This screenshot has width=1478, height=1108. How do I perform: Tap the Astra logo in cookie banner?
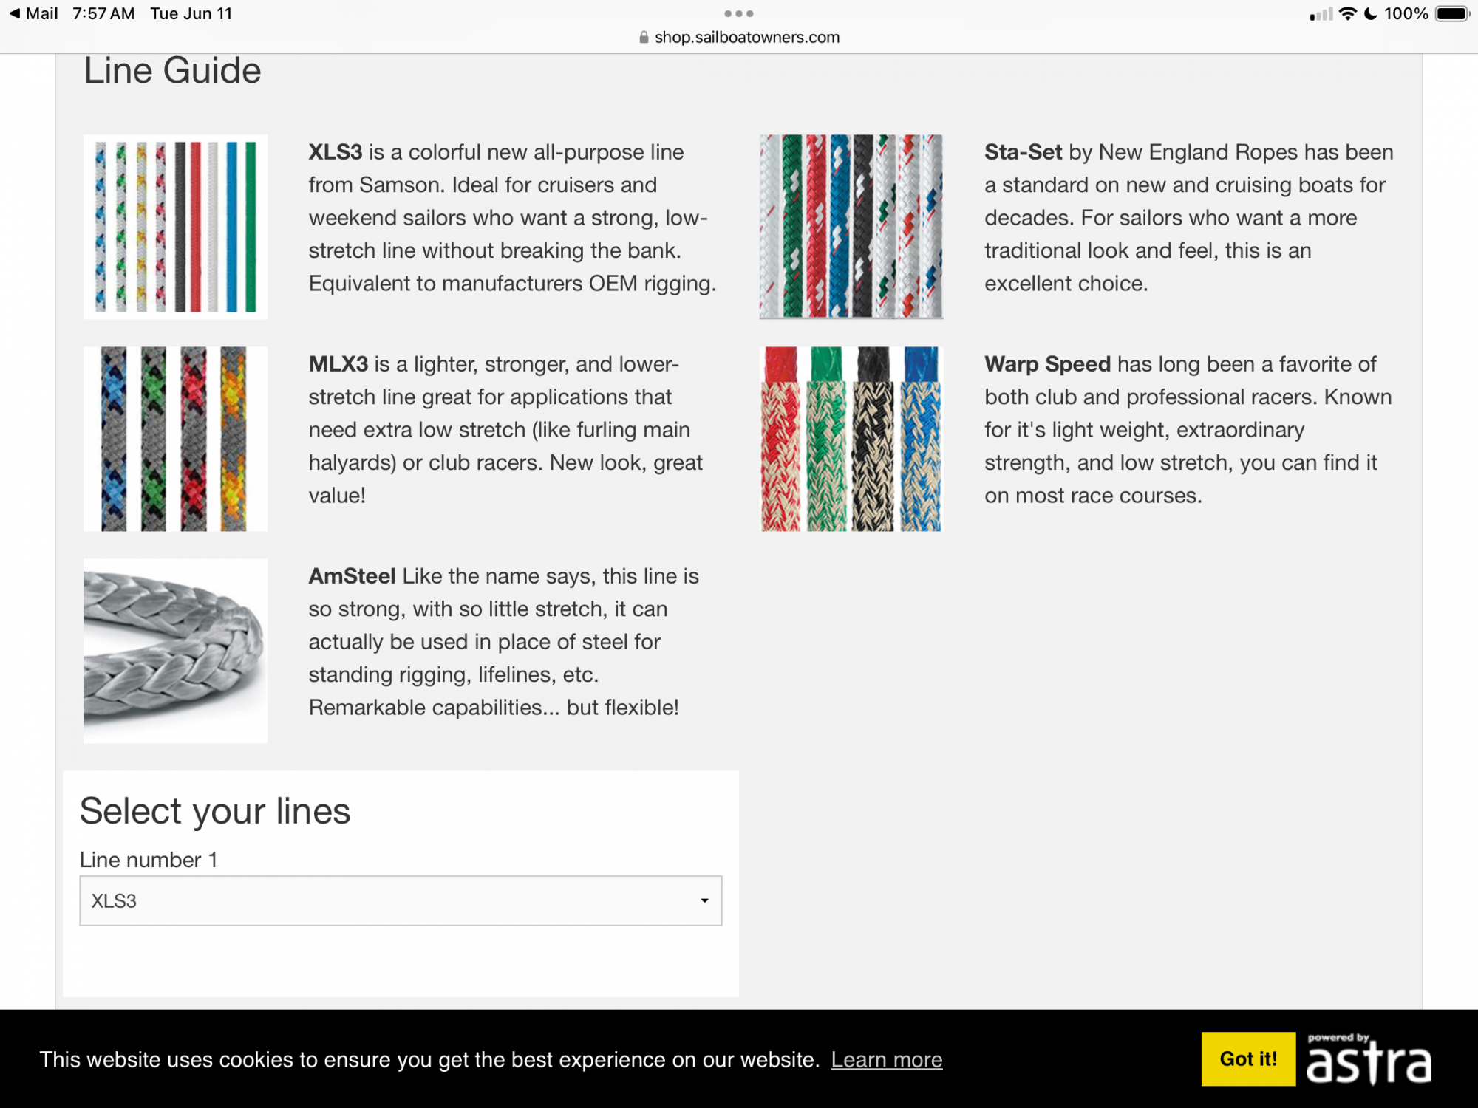1369,1060
